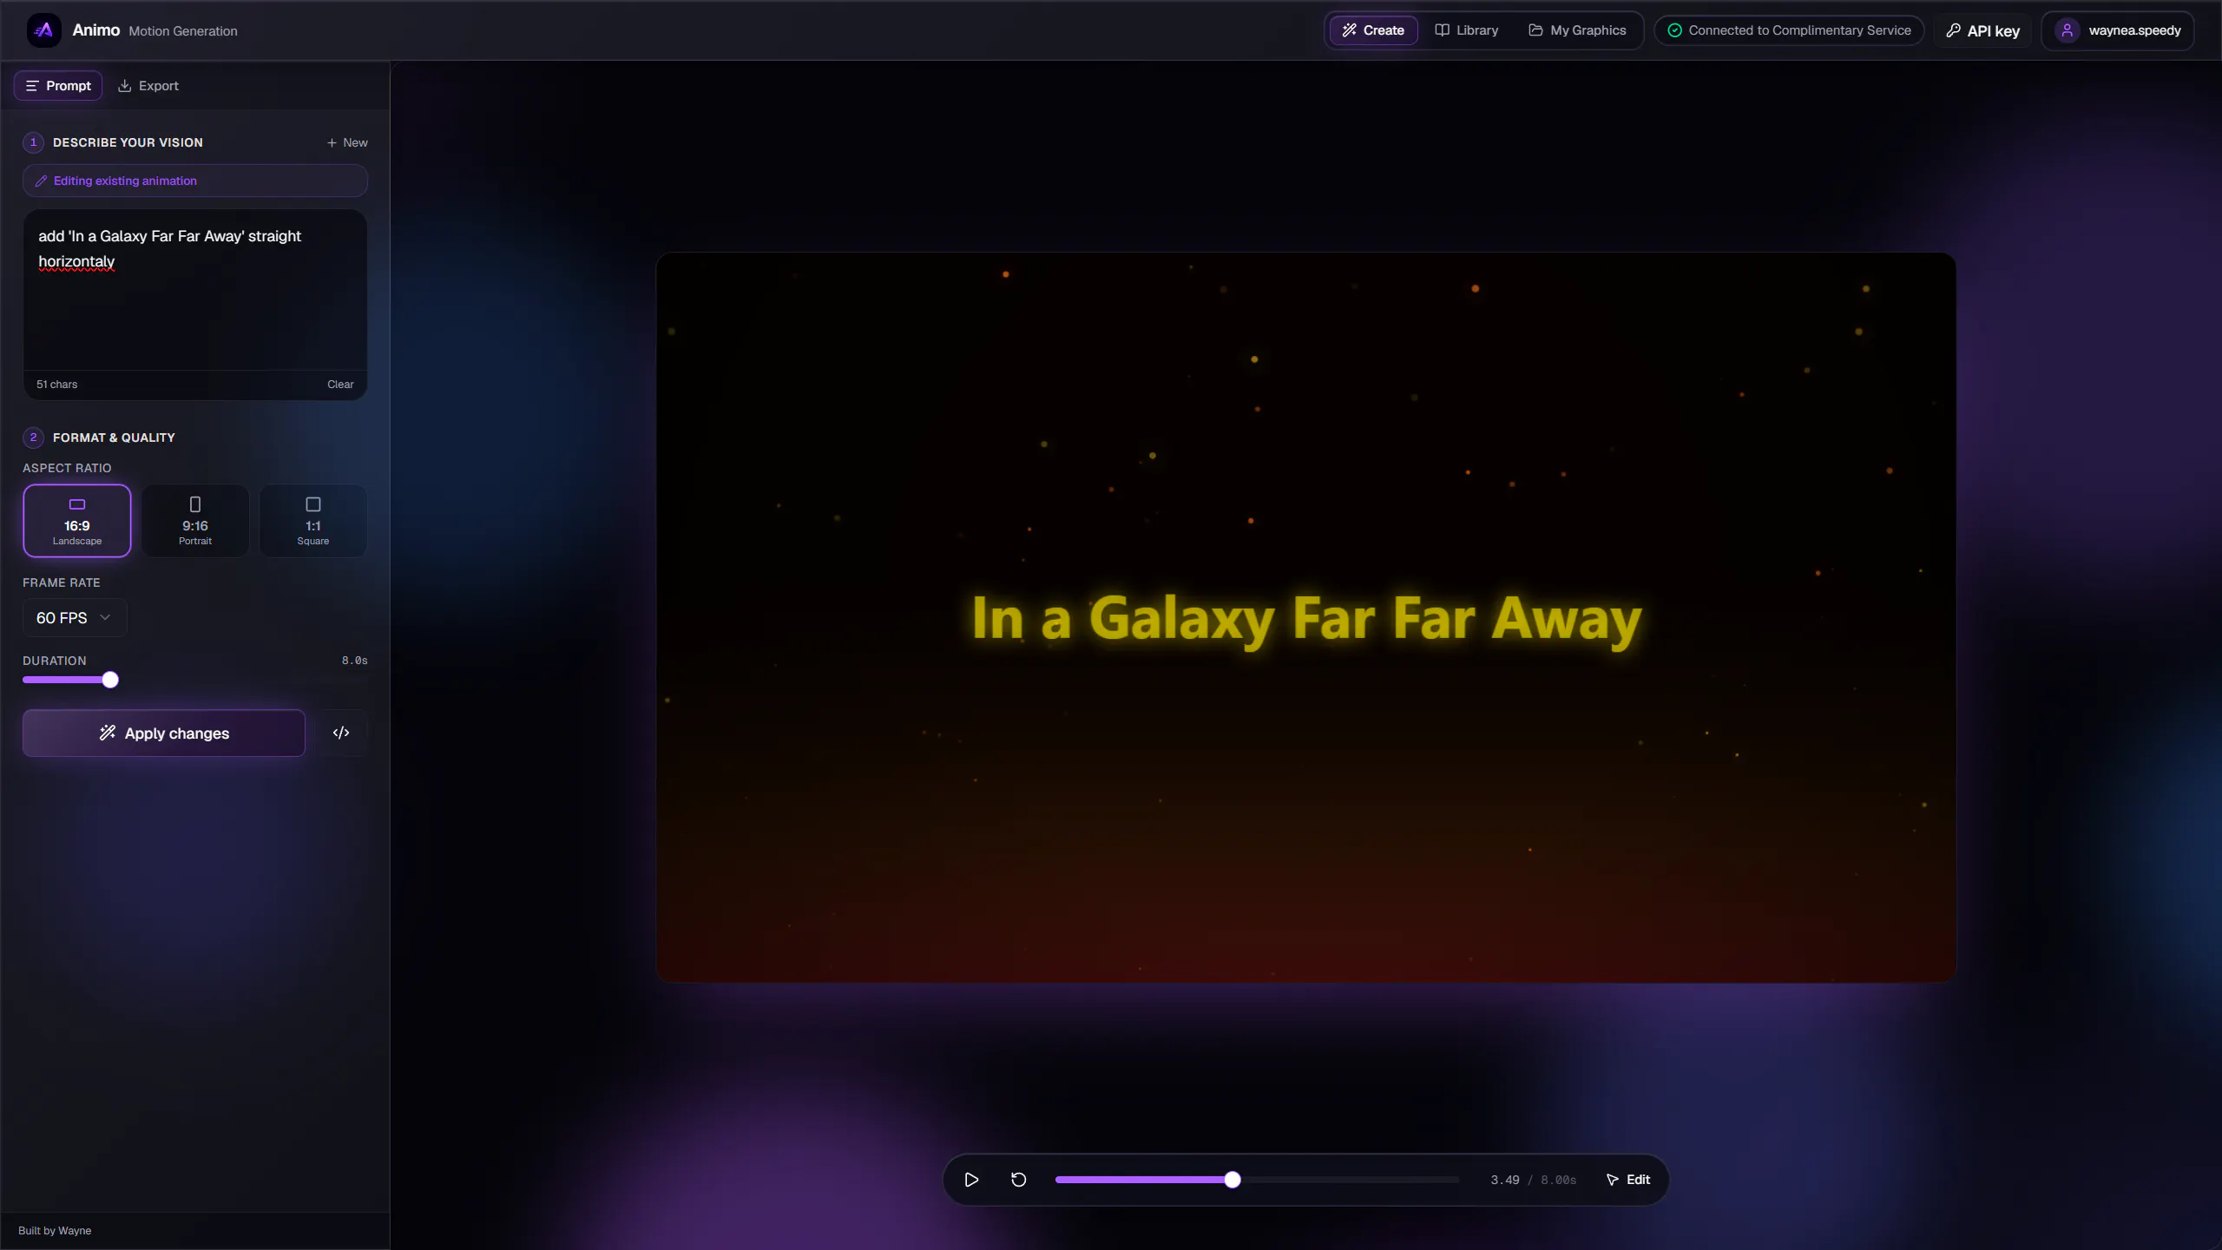Screen dimensions: 2222x1250
Task: Select the 9:16 Portrait aspect ratio
Action: [x=195, y=521]
